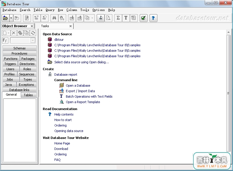Click the stacked database icon in Object Browser
This screenshot has width=233, height=171.
click(20, 33)
